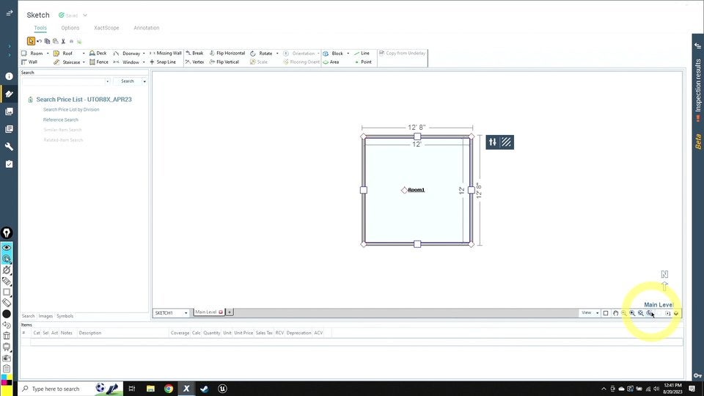Toggle the eye visibility icon in sidebar

7,248
